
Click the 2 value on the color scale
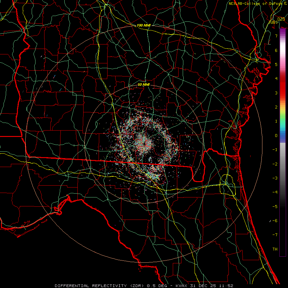tap(276, 107)
